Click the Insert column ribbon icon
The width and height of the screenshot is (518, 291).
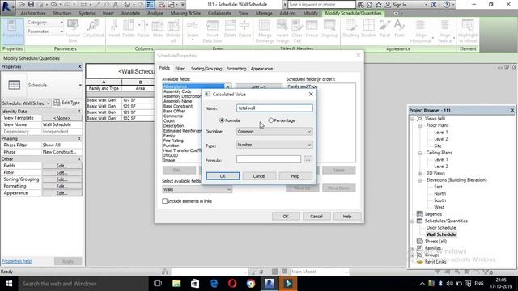coord(114,28)
